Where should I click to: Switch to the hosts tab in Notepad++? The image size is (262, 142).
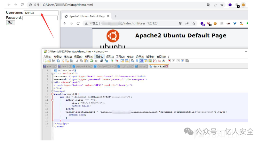coord(141,67)
